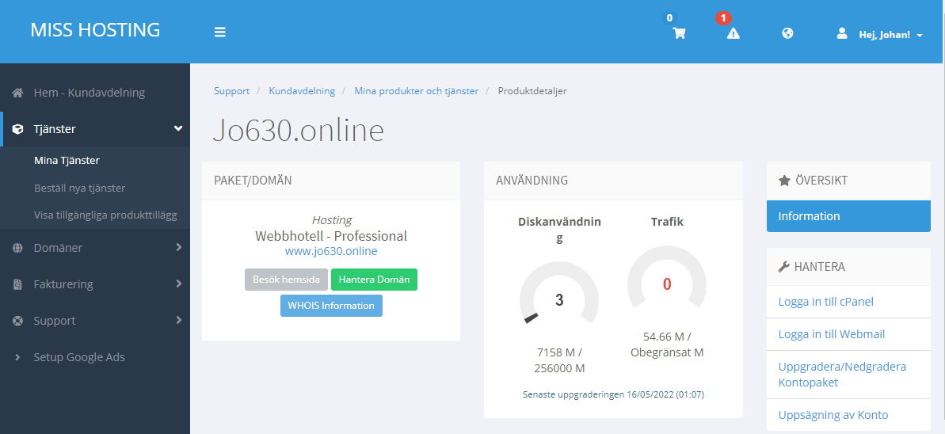Click the MISS HOSTING logo

[x=95, y=29]
